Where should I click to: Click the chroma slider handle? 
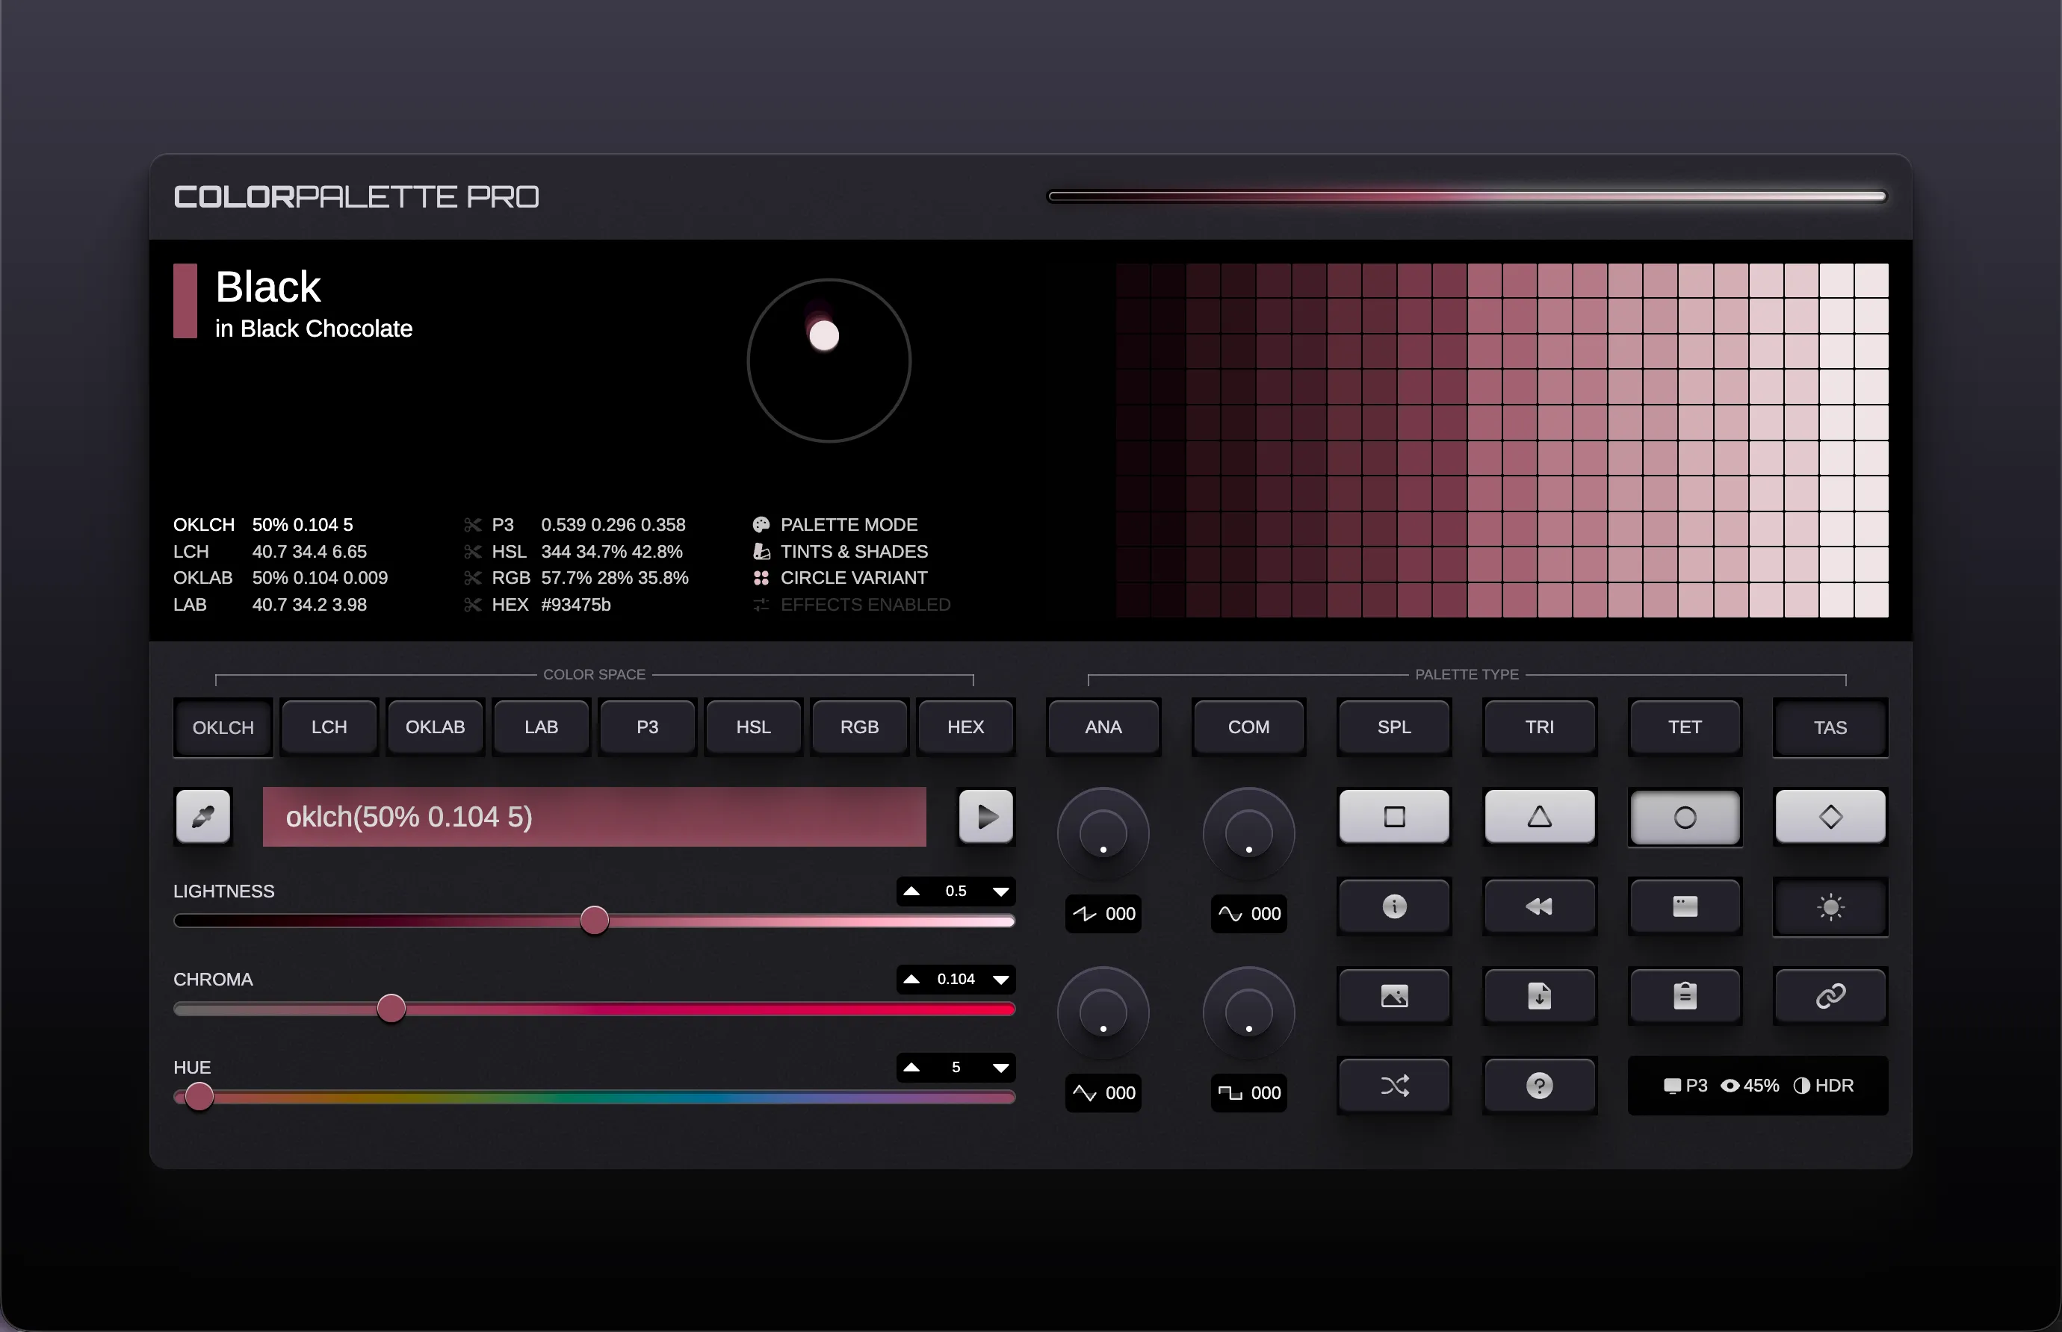391,1009
